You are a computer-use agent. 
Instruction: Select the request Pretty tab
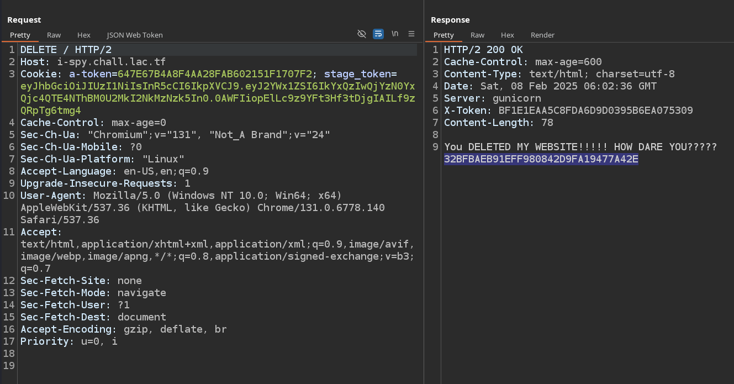[20, 35]
